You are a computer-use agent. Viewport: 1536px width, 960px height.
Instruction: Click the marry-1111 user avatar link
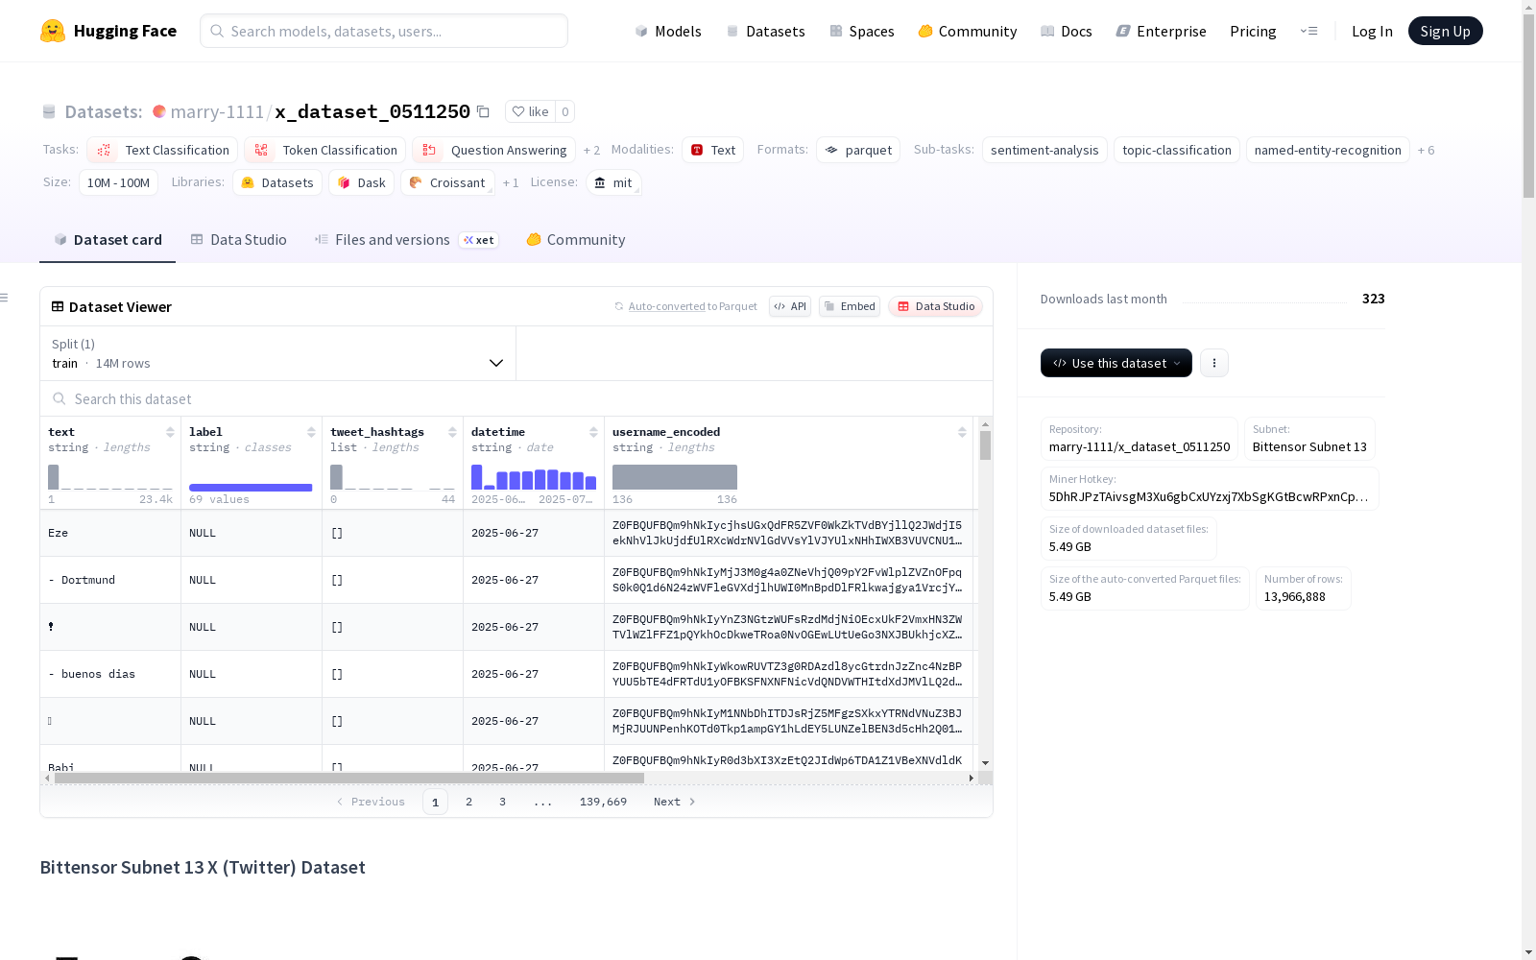(x=159, y=111)
